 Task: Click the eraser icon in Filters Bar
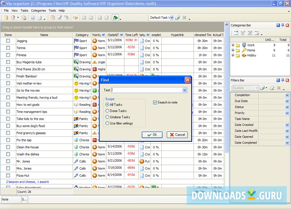click(272, 88)
